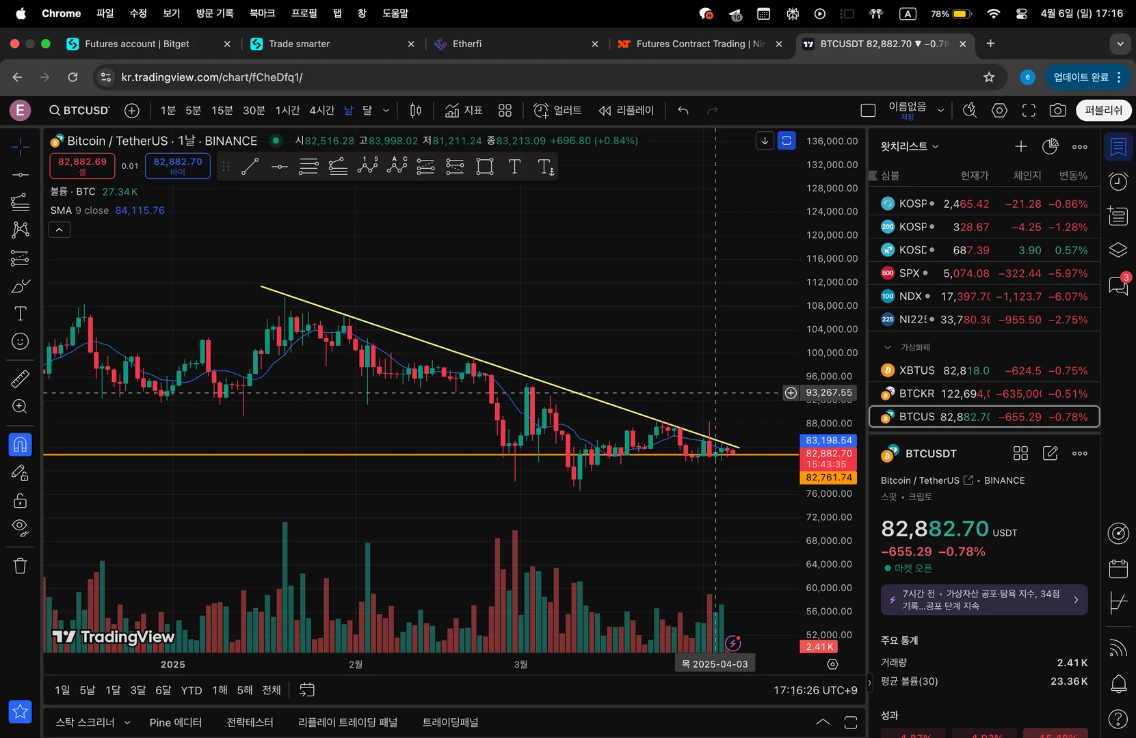
Task: Open the trend line tools
Action: [21, 175]
